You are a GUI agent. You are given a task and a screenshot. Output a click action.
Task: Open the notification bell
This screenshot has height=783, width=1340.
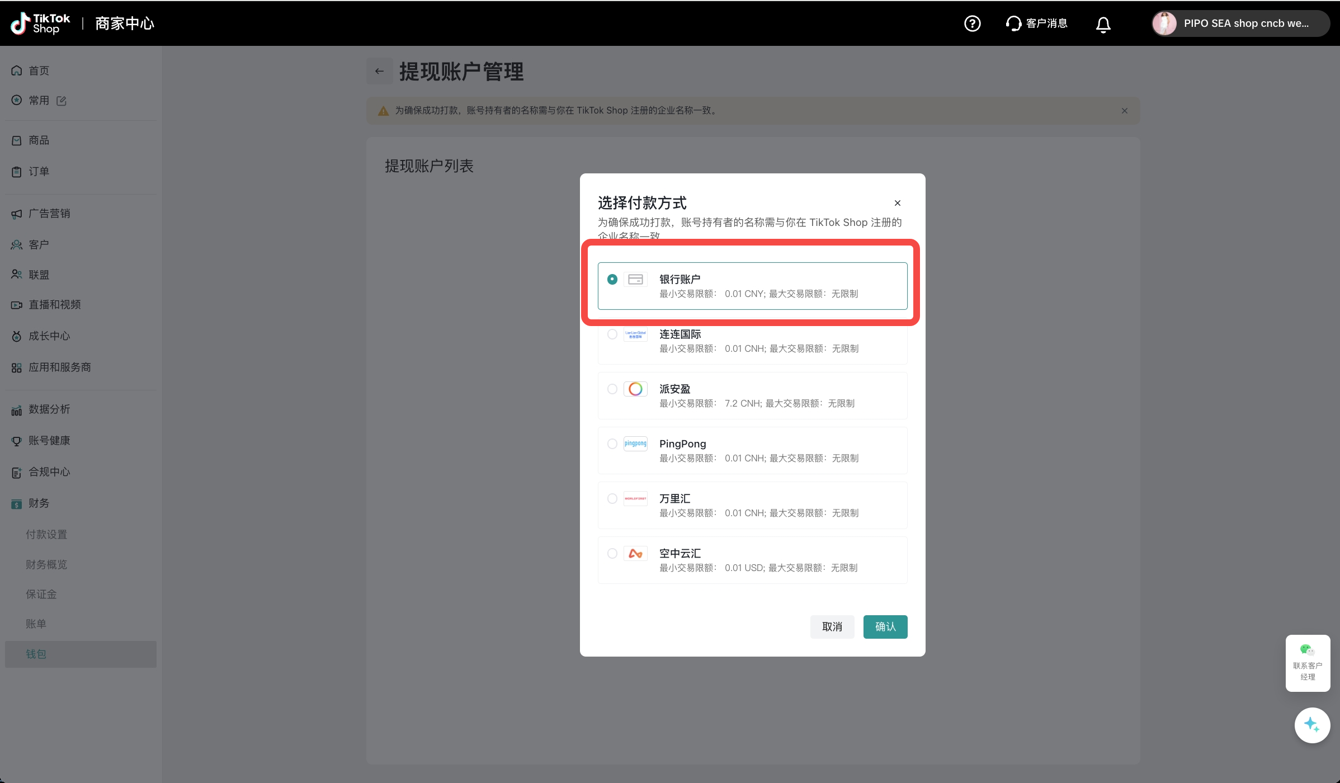[1103, 24]
